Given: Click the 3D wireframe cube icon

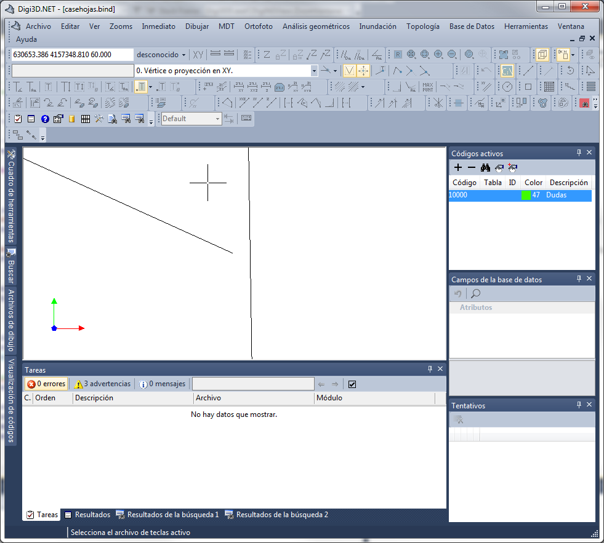Looking at the screenshot, I should click(x=542, y=54).
